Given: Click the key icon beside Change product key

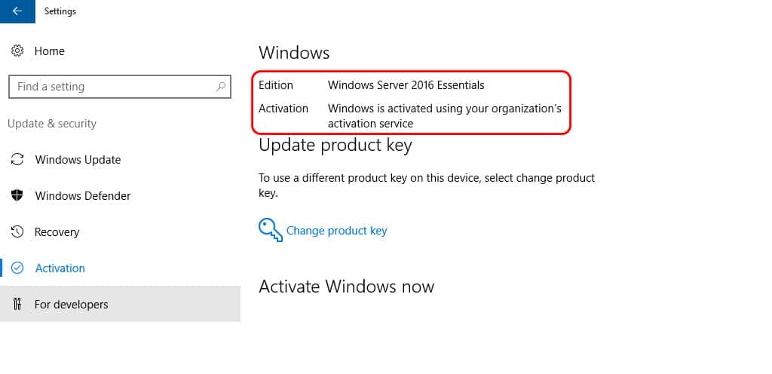Looking at the screenshot, I should click(271, 230).
